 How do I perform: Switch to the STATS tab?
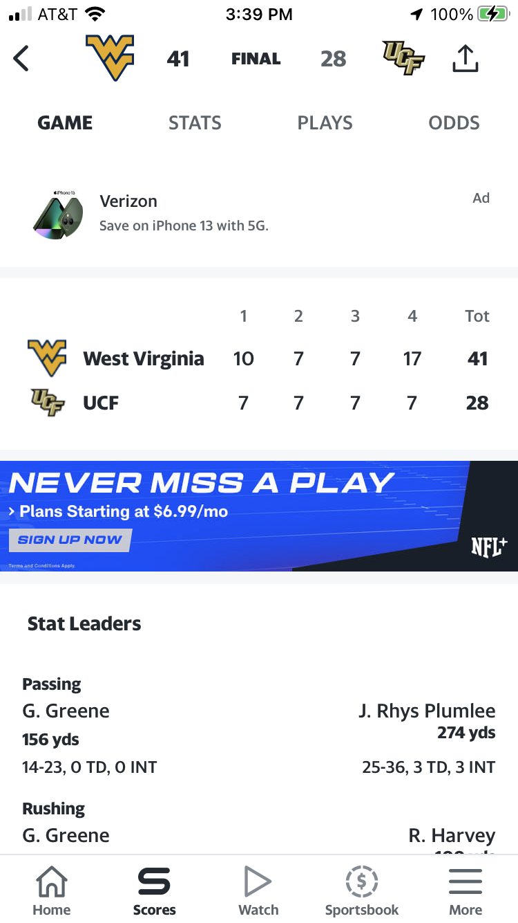coord(195,123)
